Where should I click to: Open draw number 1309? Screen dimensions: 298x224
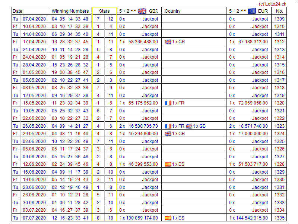tap(279, 19)
